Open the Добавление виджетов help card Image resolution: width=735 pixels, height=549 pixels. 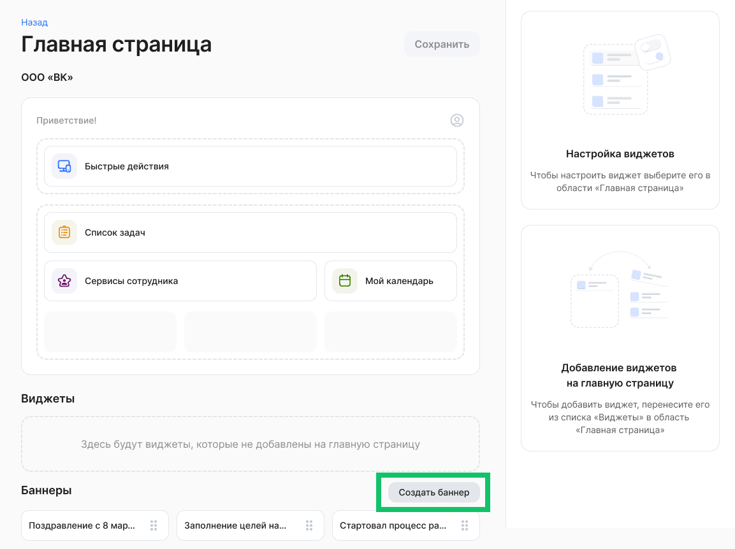[x=620, y=338]
